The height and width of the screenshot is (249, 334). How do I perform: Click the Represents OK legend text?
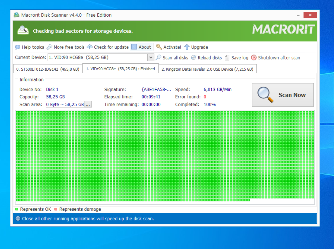coord(36,209)
